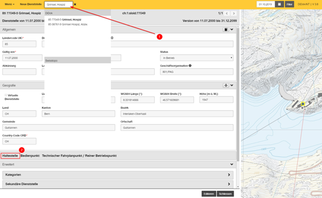Click the crosshair locate icon in Geografie
The height and width of the screenshot is (198, 322).
[226, 85]
